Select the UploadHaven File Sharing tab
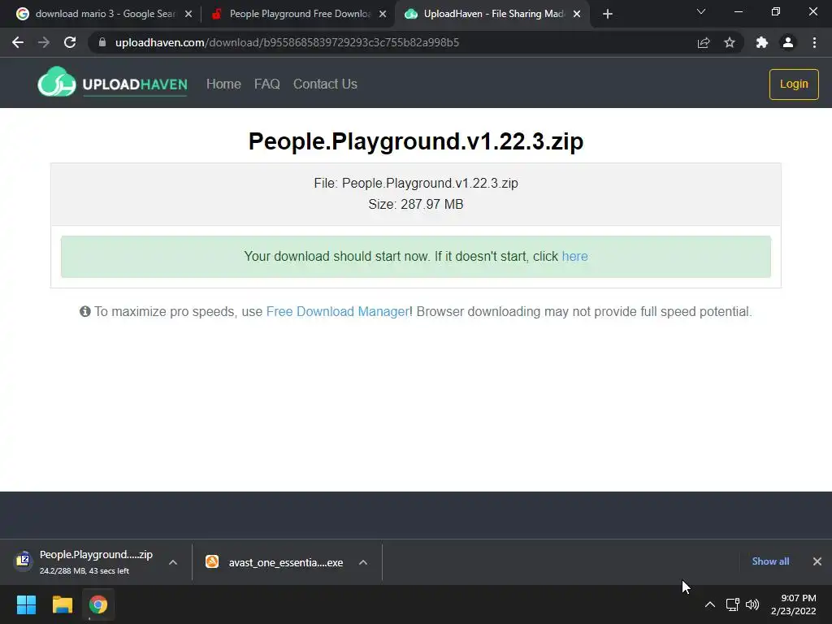Image resolution: width=832 pixels, height=624 pixels. coord(492,14)
